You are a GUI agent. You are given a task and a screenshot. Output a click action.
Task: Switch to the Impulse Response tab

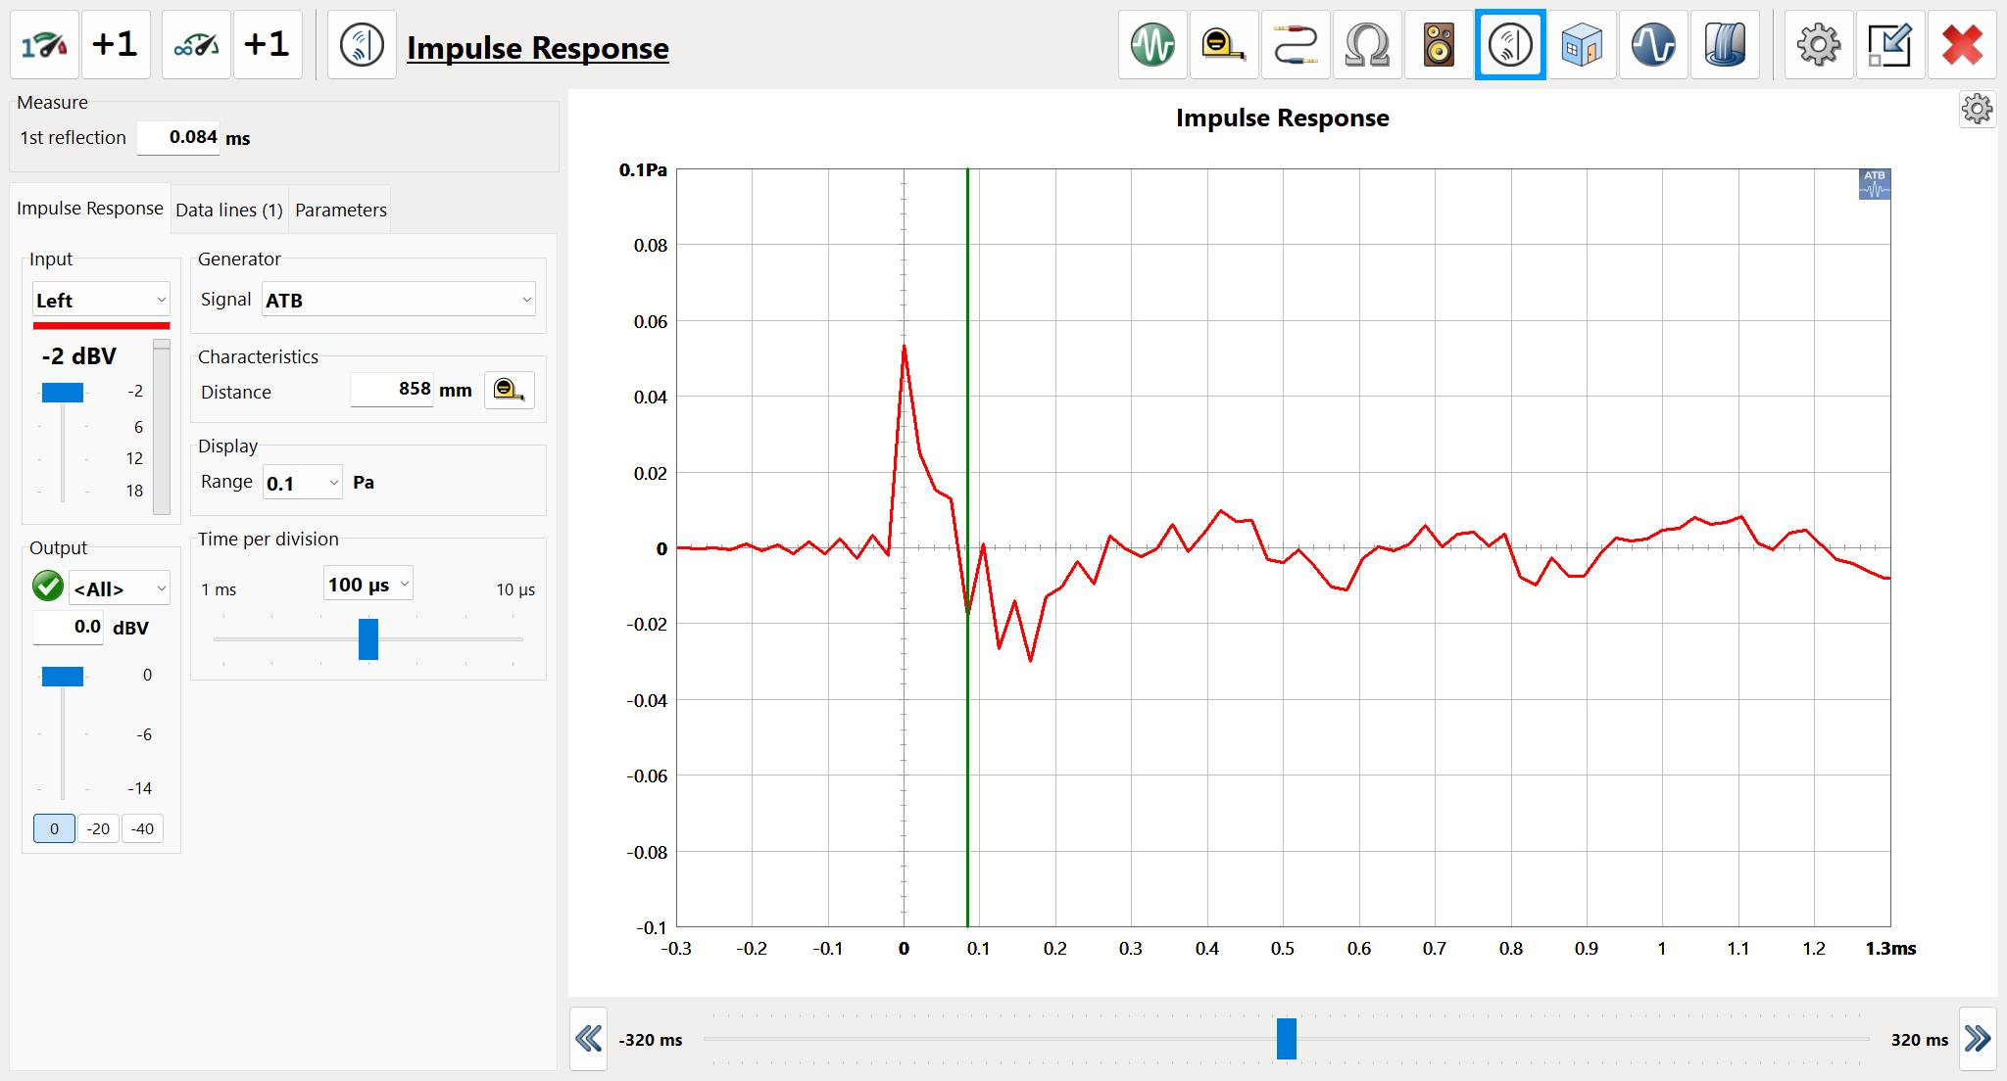[90, 209]
